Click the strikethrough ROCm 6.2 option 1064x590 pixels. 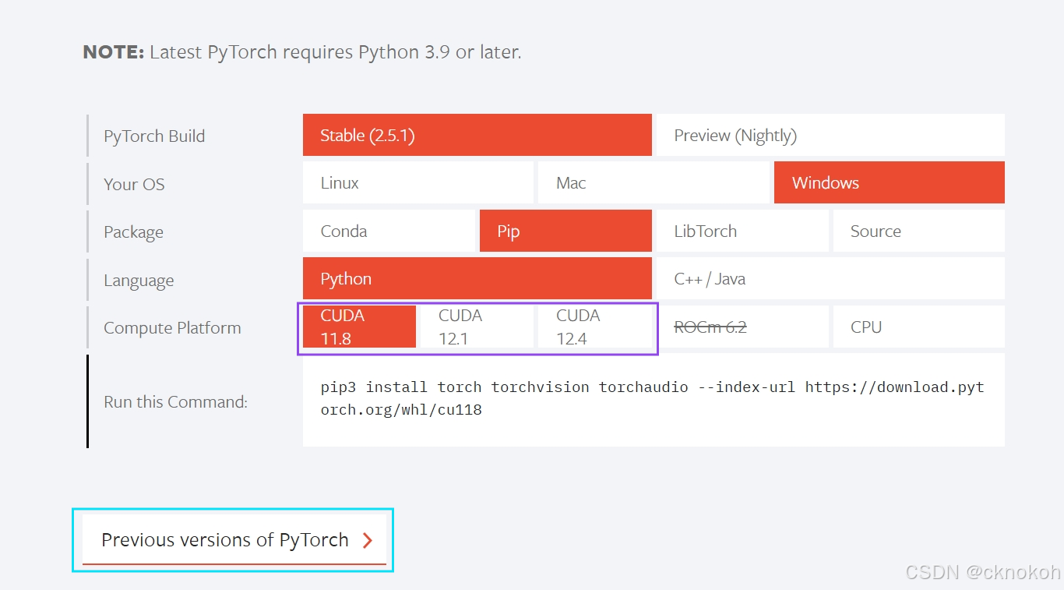coord(742,327)
